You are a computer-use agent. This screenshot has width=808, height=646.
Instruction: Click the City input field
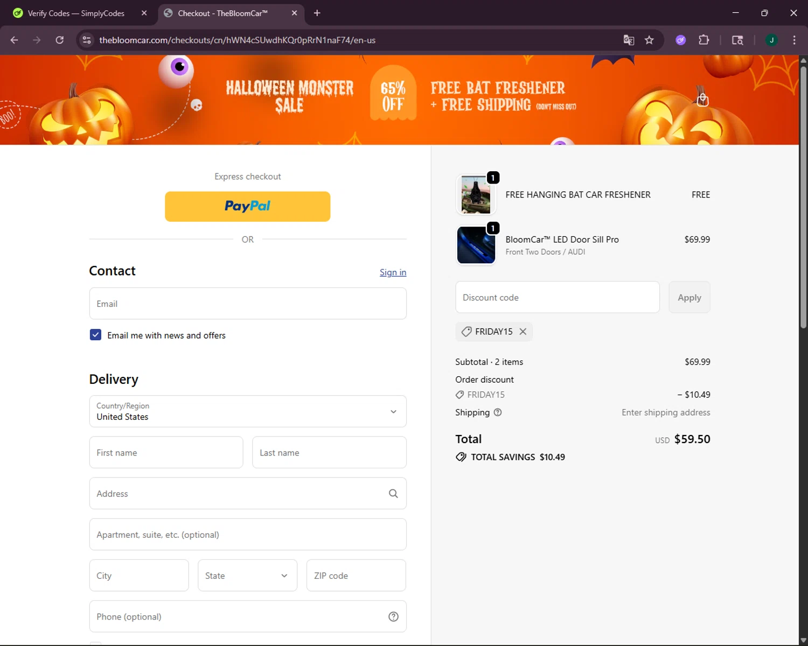click(139, 575)
